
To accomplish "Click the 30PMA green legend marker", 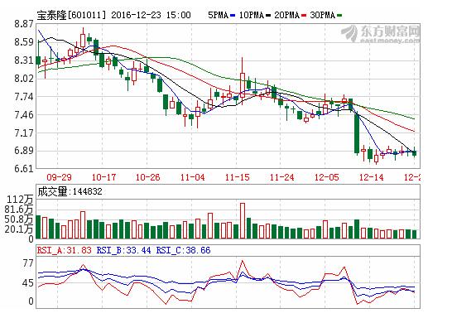I will 339,15.
